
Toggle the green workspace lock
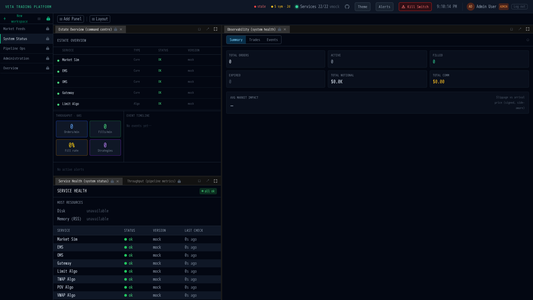(x=48, y=19)
